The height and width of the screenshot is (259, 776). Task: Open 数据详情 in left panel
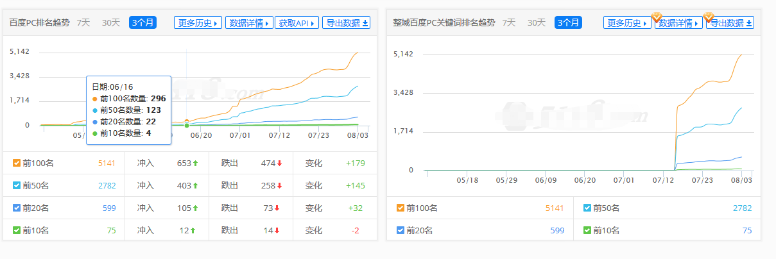pos(249,22)
